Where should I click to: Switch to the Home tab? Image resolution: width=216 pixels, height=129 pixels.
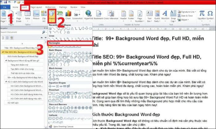(x=15, y=7)
